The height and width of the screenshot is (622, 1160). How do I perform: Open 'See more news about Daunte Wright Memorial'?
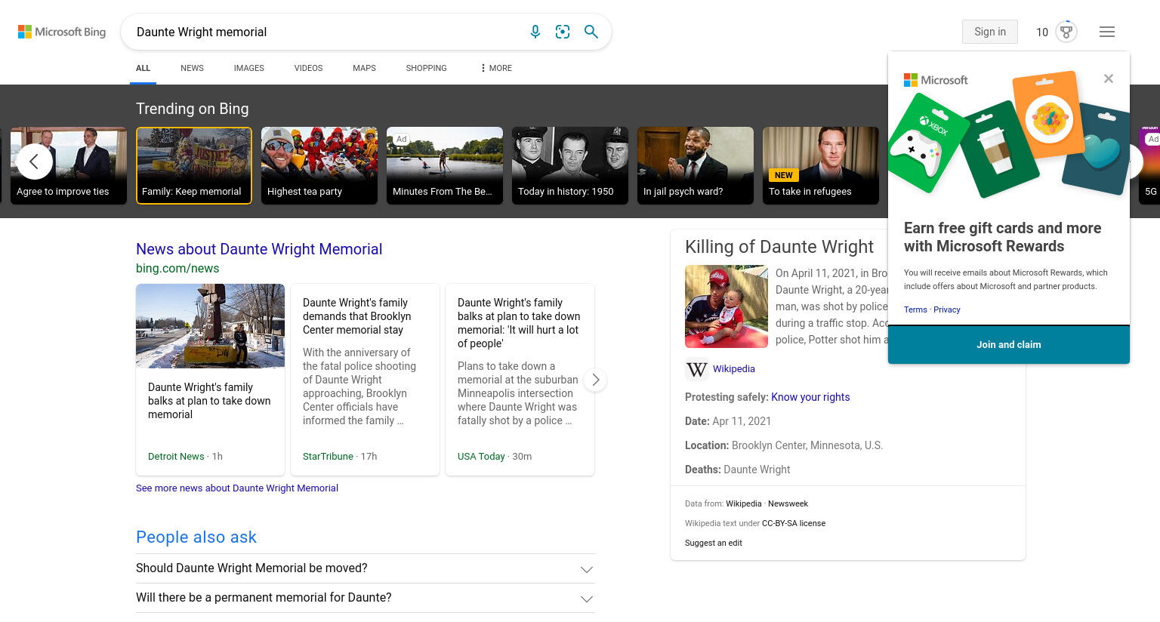tap(237, 488)
